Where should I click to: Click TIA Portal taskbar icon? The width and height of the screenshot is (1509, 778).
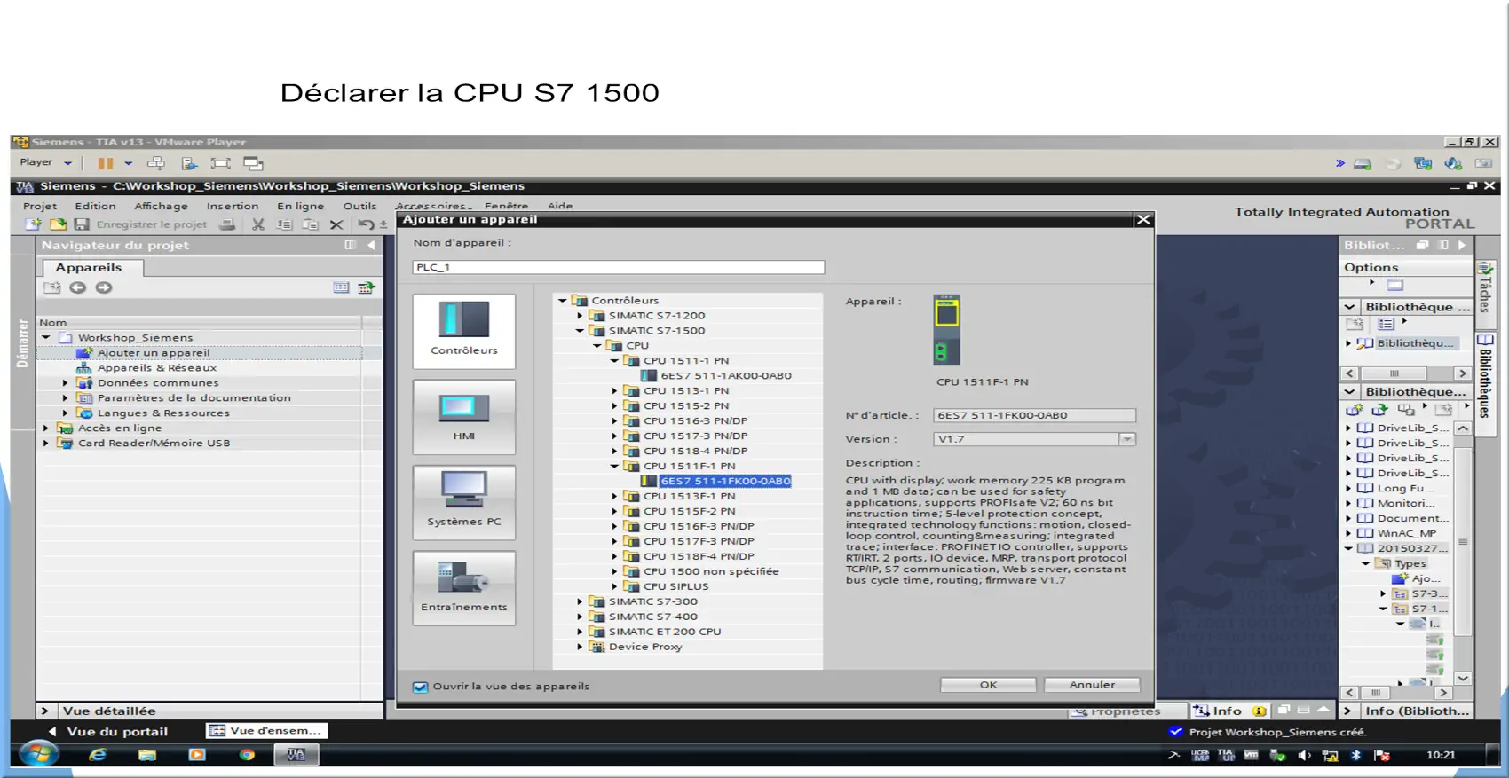296,755
